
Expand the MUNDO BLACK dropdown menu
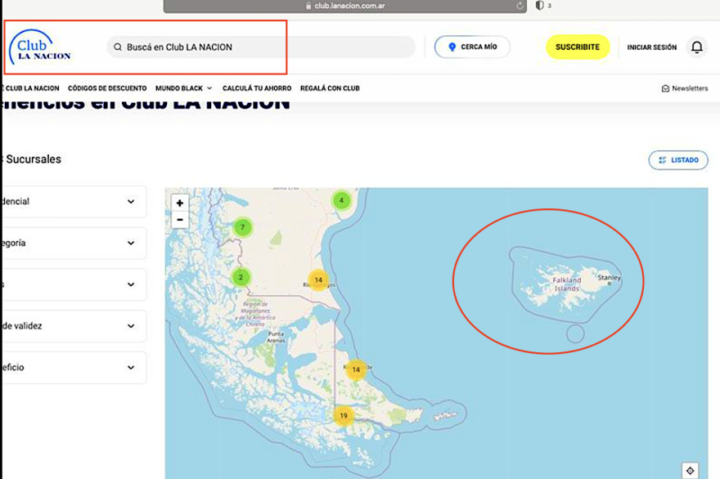coord(183,88)
